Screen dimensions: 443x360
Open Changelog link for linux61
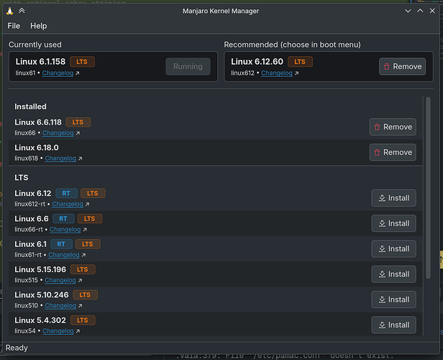click(x=57, y=73)
